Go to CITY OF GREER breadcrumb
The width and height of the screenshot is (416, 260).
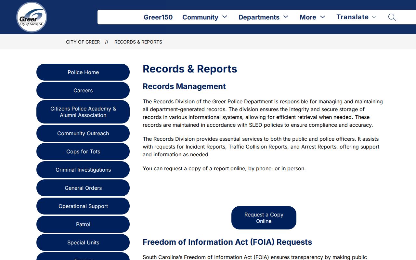point(83,42)
